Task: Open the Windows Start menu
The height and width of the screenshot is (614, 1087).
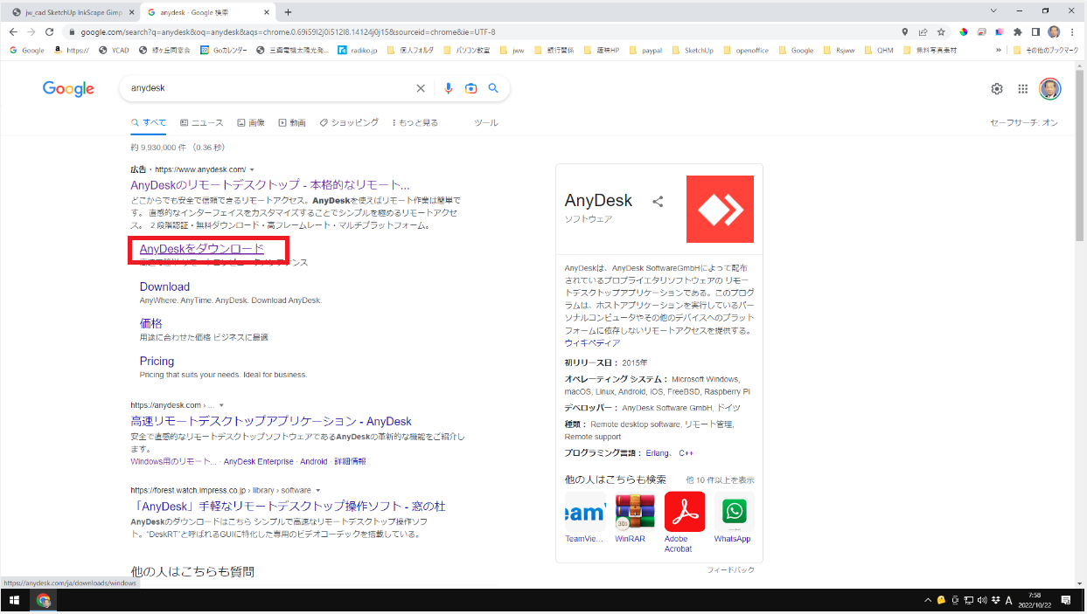Action: click(14, 601)
